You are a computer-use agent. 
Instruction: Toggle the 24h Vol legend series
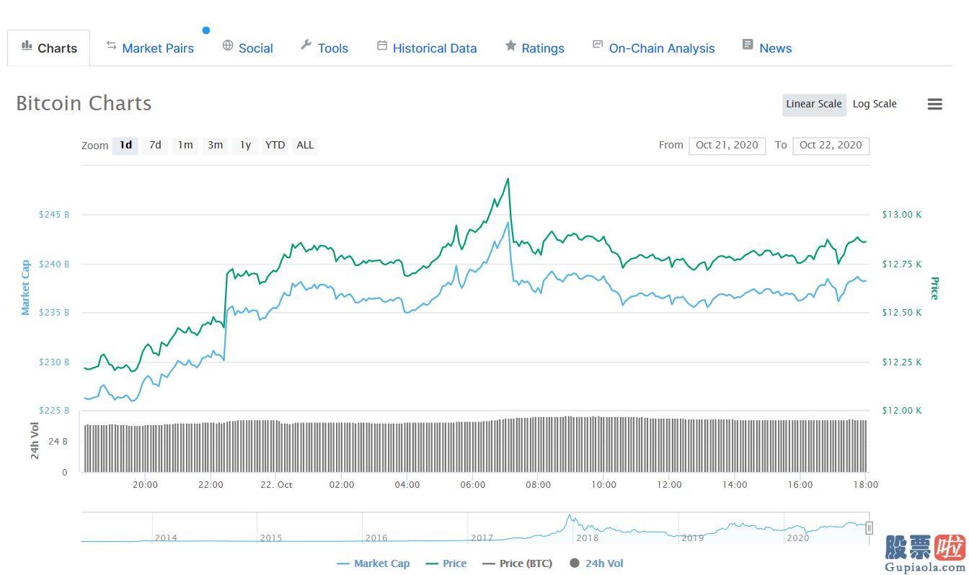pyautogui.click(x=596, y=563)
